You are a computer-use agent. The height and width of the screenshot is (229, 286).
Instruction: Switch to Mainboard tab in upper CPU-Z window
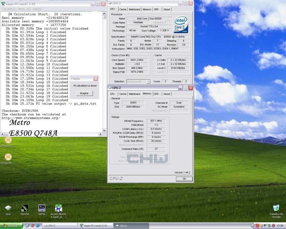pos(134,9)
